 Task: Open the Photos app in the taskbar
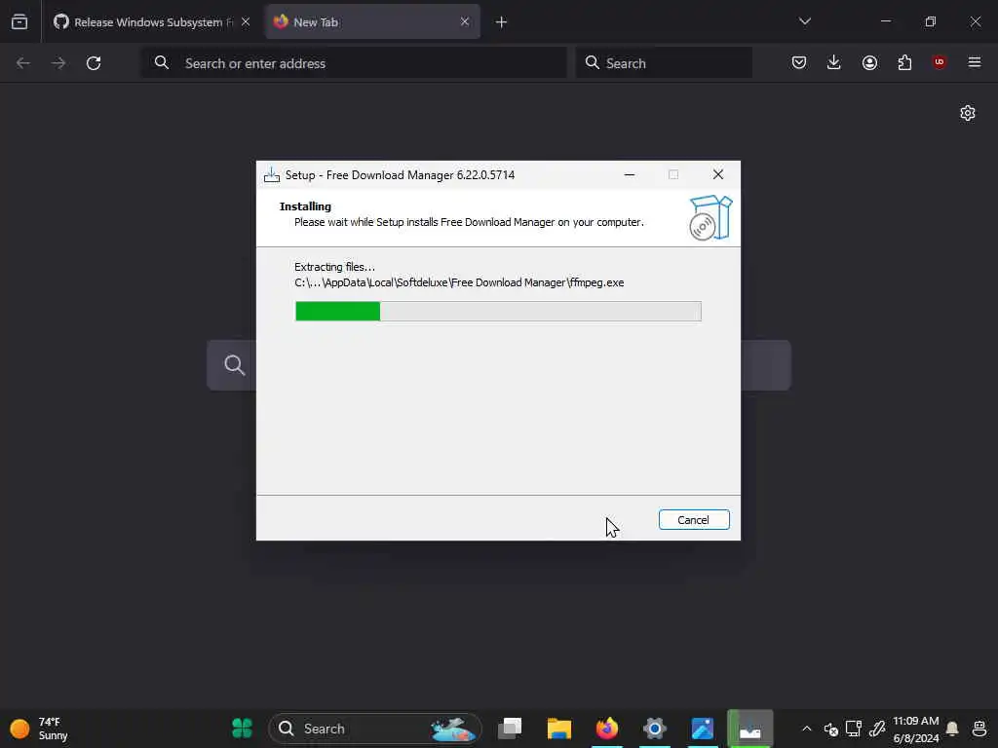click(x=702, y=729)
